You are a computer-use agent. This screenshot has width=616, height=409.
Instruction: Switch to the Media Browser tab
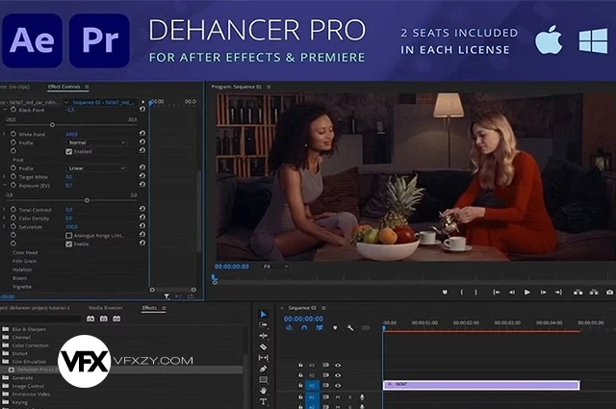105,308
